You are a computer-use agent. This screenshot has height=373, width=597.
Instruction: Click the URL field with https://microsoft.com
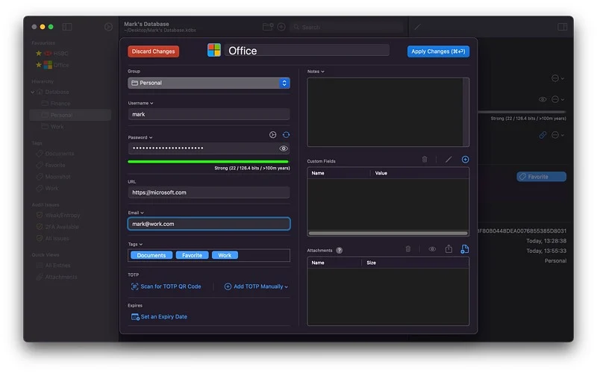point(209,192)
